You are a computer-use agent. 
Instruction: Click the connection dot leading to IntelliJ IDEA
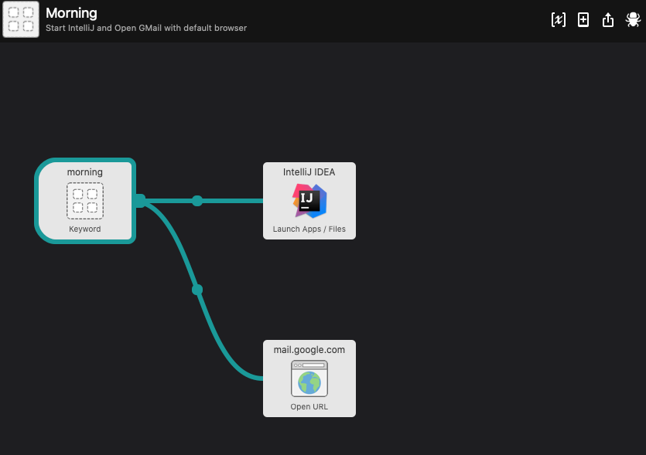click(197, 201)
